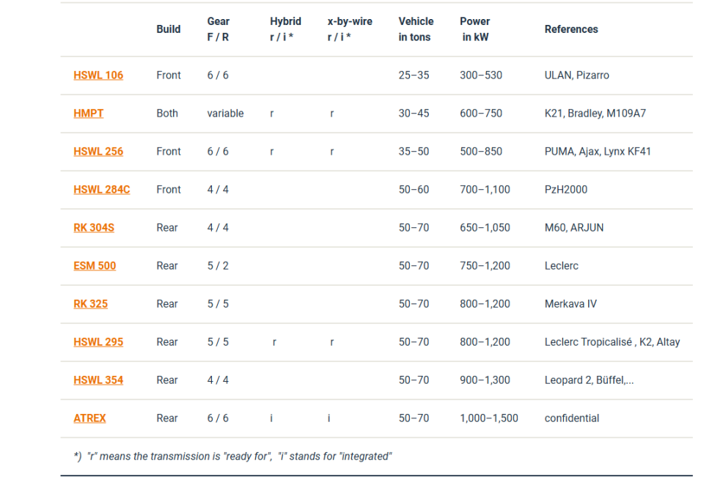Click the HMPT product link
704x477 pixels.
pyautogui.click(x=88, y=114)
